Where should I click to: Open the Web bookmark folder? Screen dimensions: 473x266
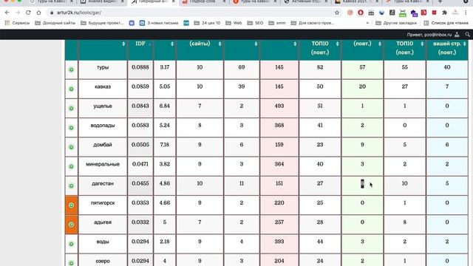pyautogui.click(x=234, y=23)
